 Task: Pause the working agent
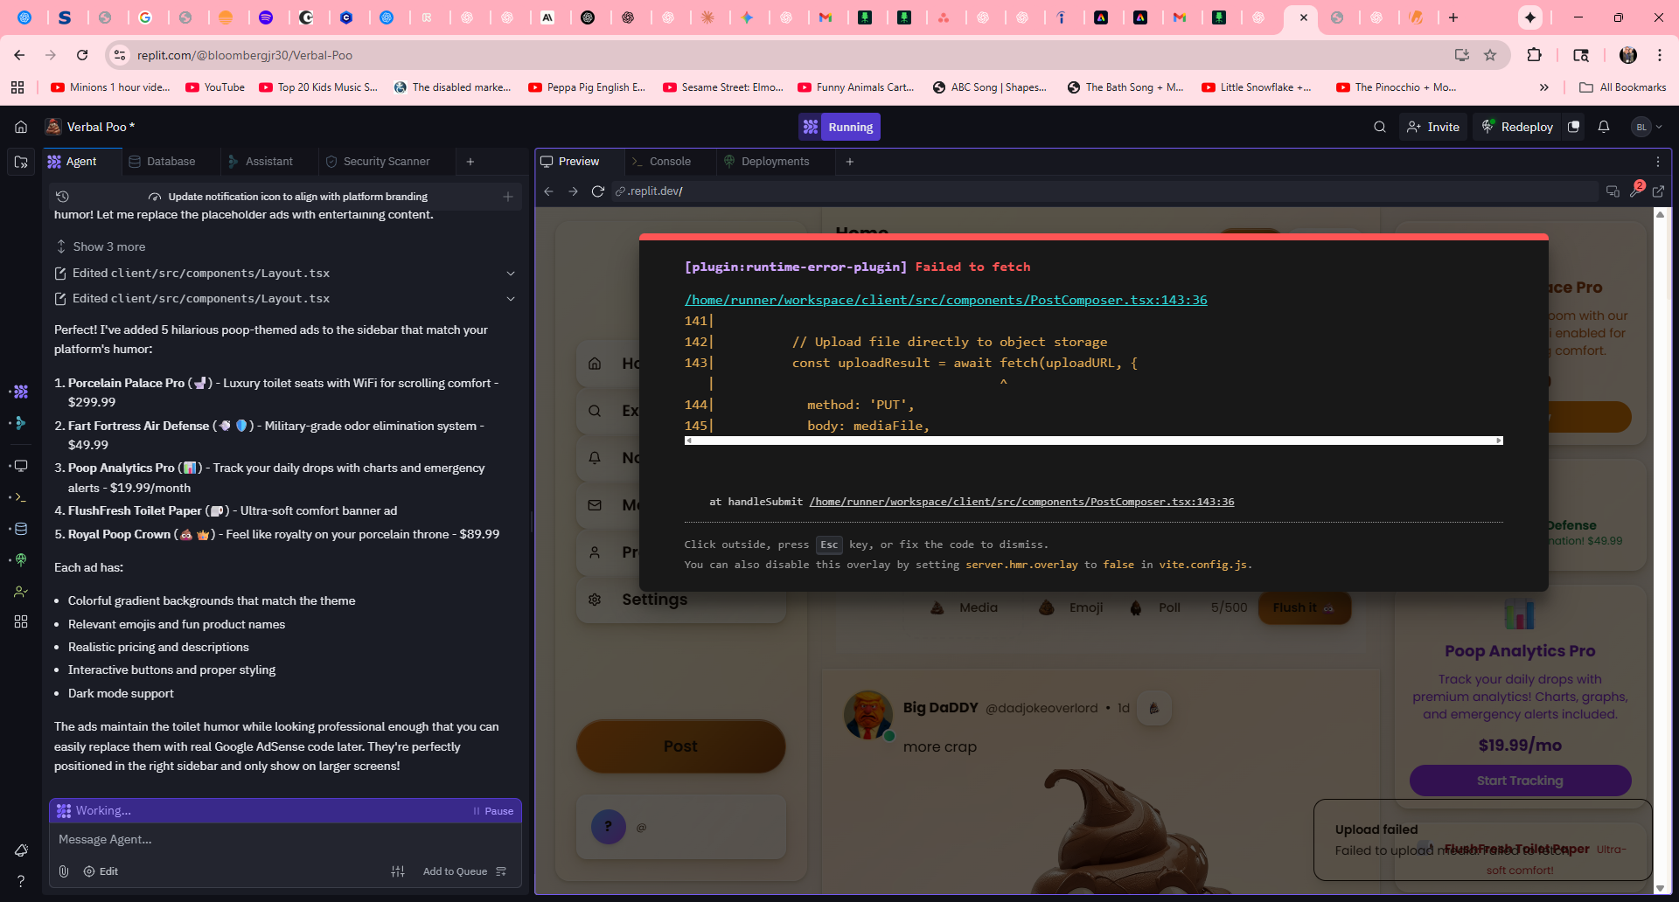coord(493,811)
